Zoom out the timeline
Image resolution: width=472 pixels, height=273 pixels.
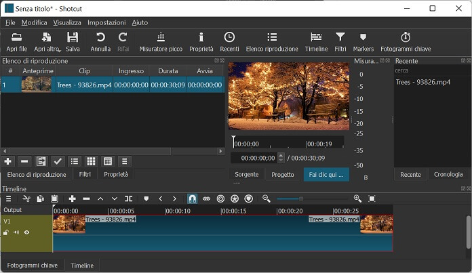(267, 198)
